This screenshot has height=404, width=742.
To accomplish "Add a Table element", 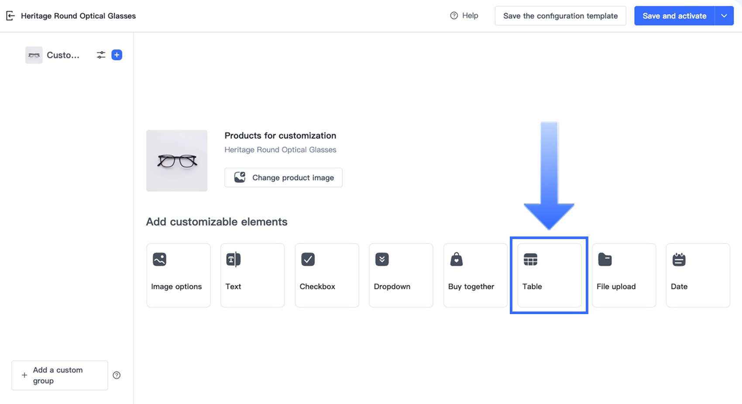I will (549, 275).
